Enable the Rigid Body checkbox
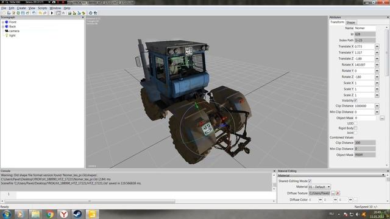The height and width of the screenshot is (219, 390). point(356,128)
